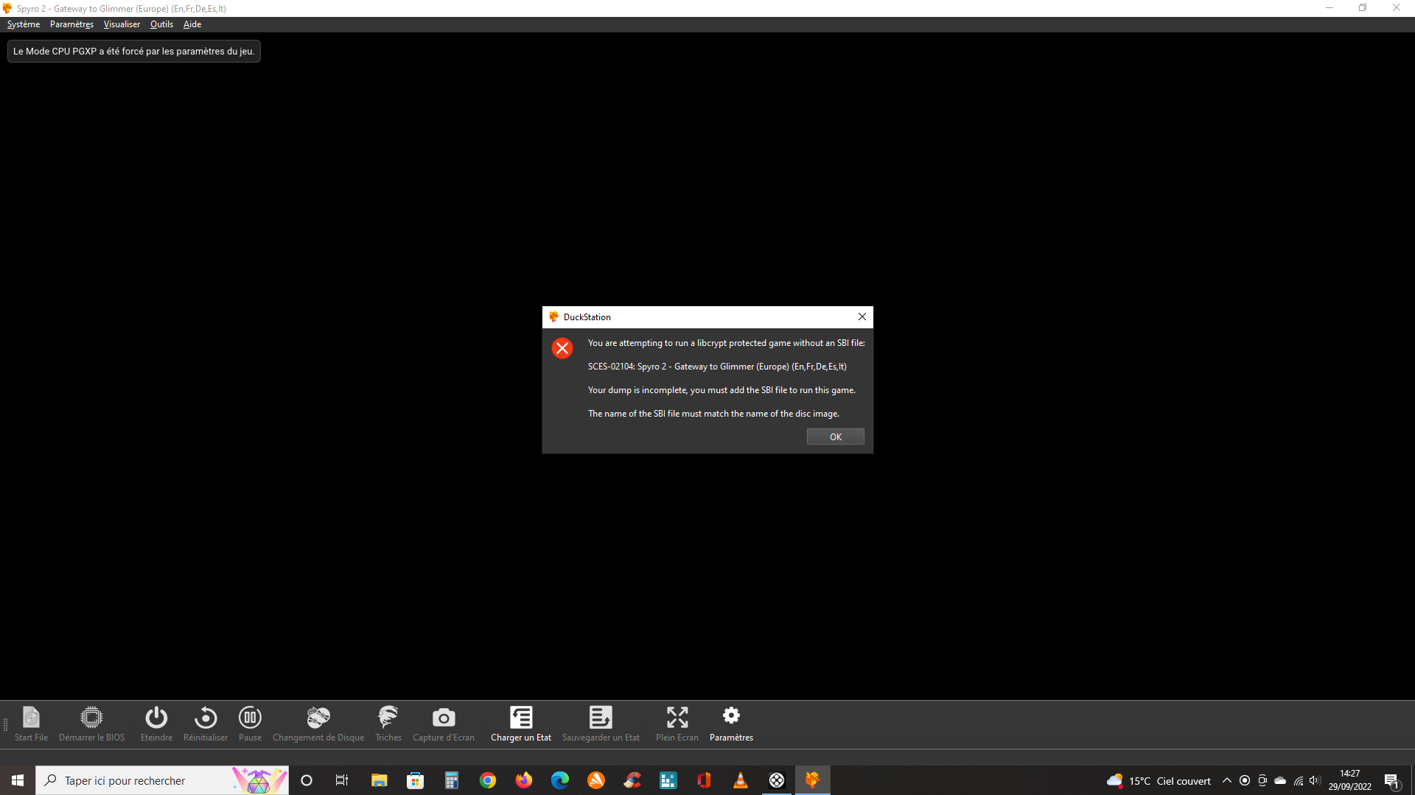Restore down the DuckStation main window

pos(1363,8)
